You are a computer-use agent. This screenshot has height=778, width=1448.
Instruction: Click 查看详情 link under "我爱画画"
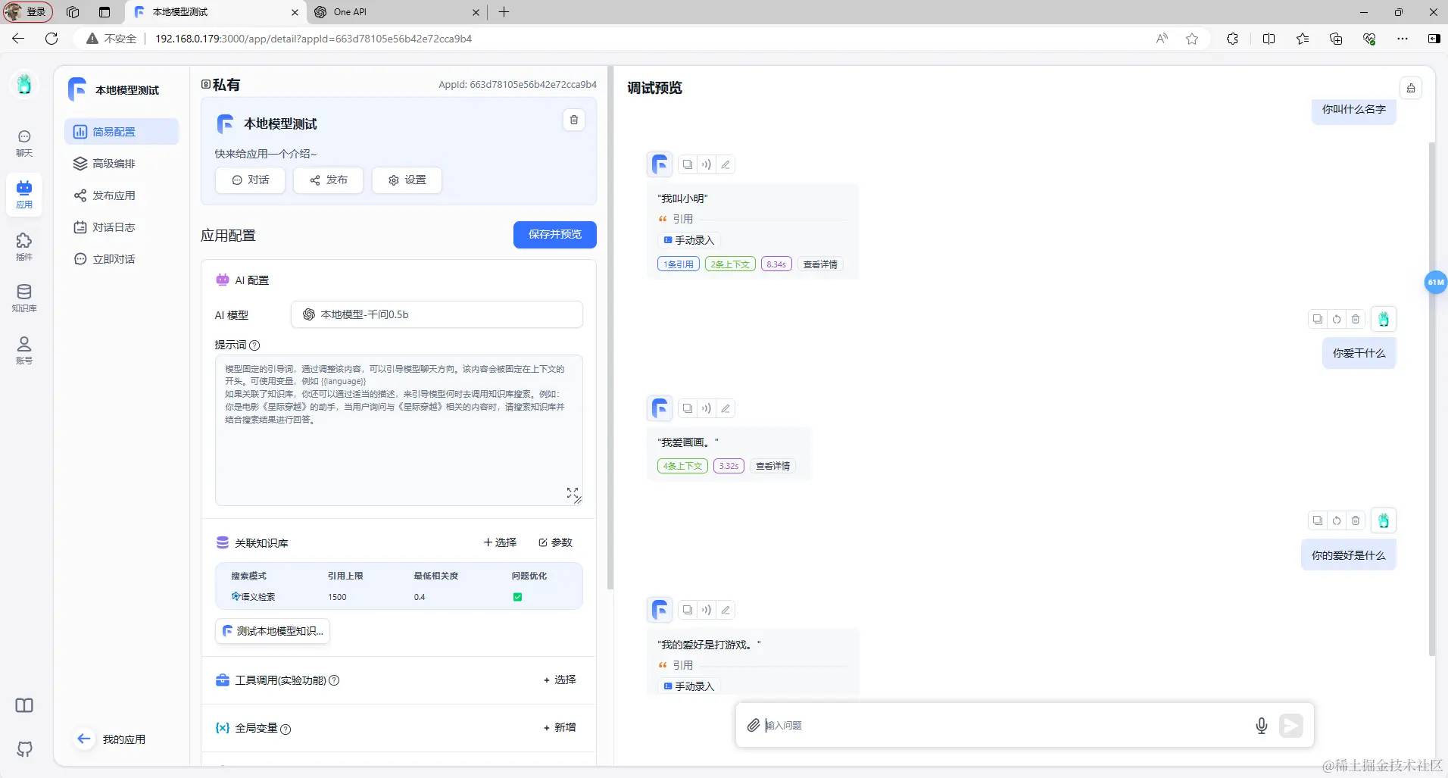[772, 466]
